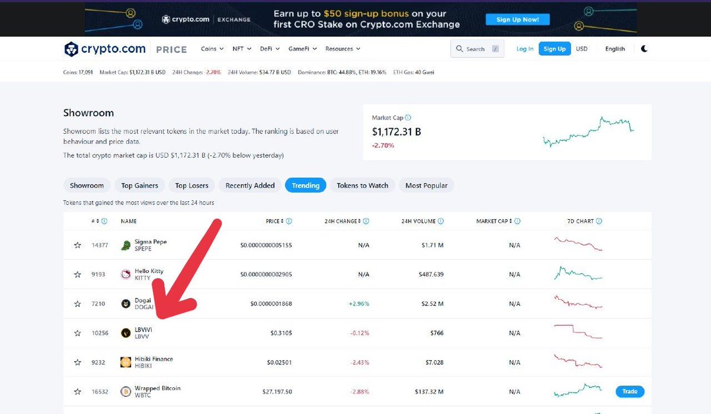
Task: Click the crypto.com logo
Action: 104,49
